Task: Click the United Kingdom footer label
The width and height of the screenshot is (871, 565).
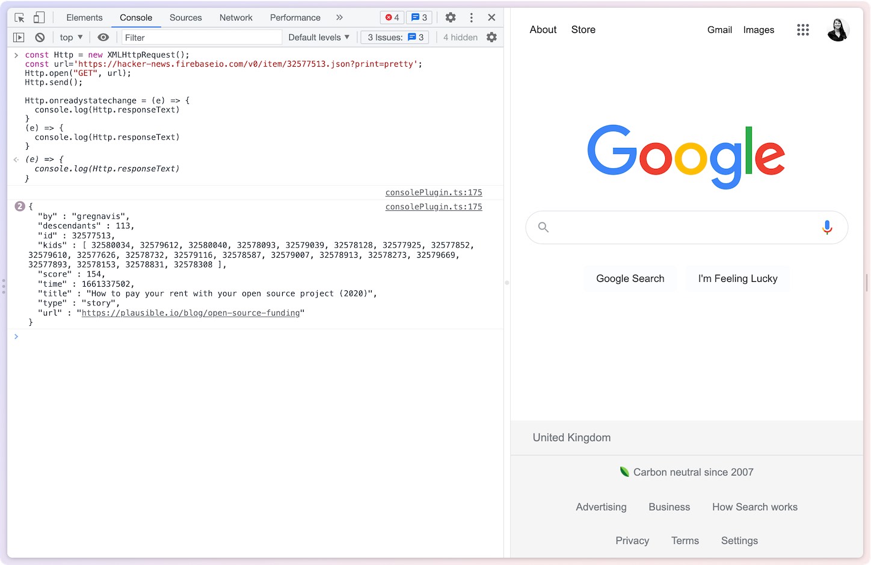Action: [x=571, y=438]
